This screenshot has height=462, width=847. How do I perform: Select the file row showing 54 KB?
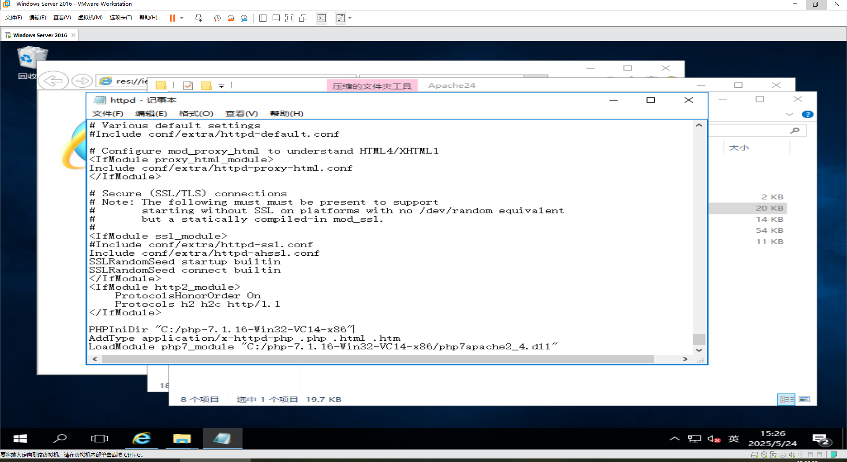(x=747, y=230)
